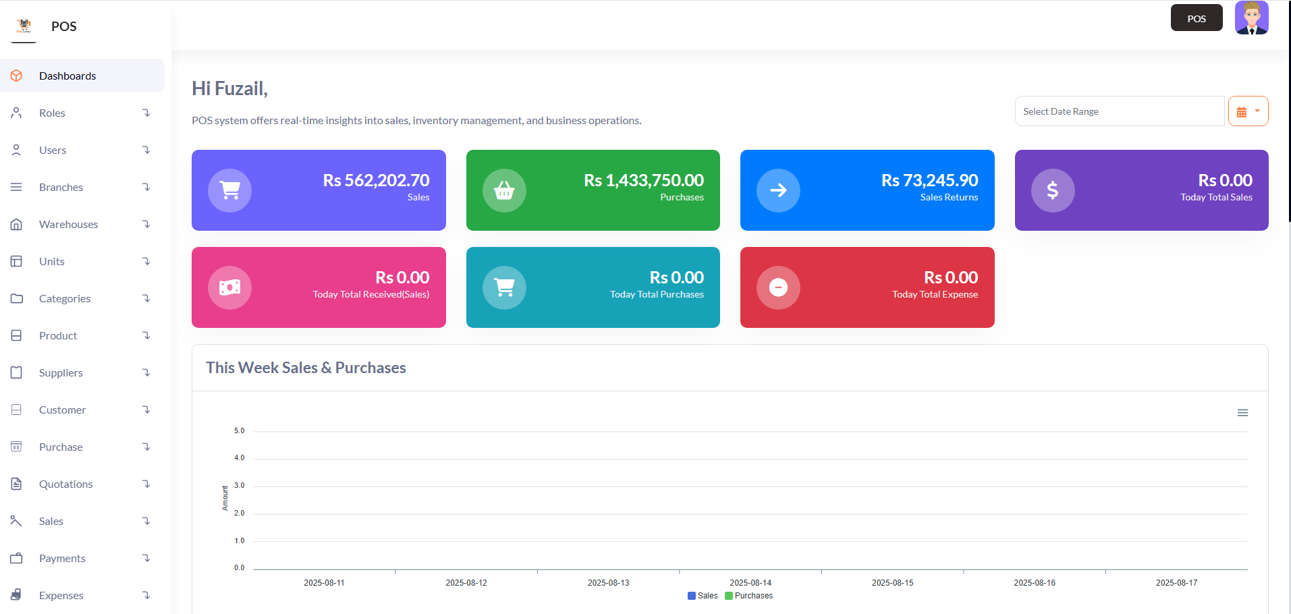Expand the Quotations sidebar arrow

point(146,484)
